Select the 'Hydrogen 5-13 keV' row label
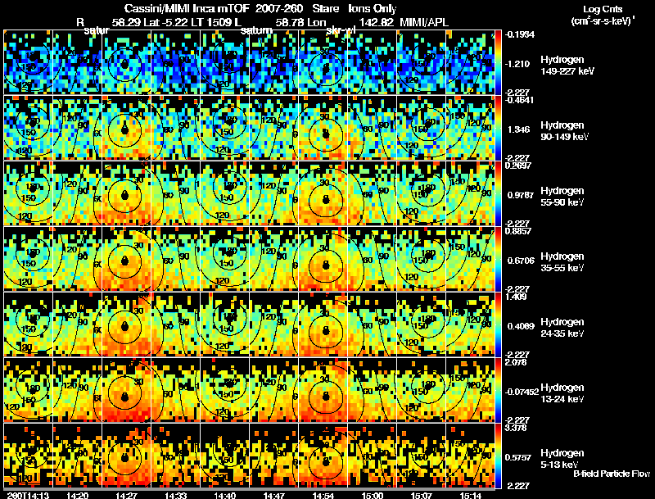 562,459
